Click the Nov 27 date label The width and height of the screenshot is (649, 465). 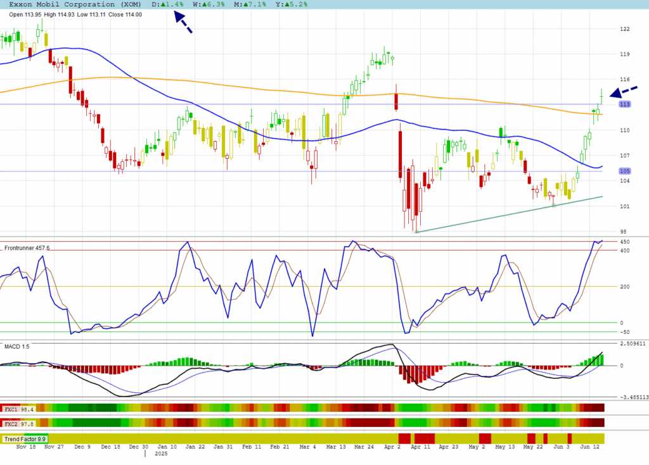(55, 447)
